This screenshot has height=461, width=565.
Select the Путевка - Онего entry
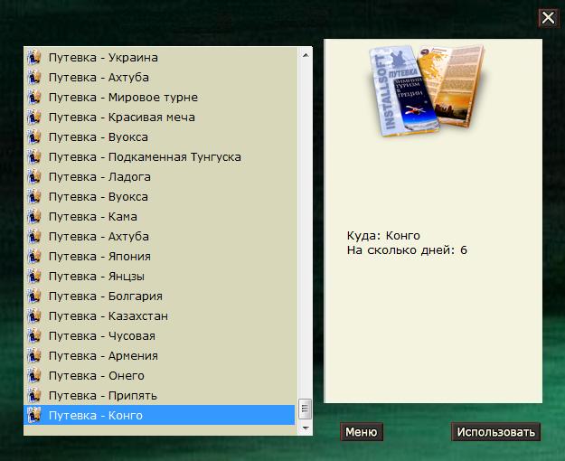[x=96, y=375]
